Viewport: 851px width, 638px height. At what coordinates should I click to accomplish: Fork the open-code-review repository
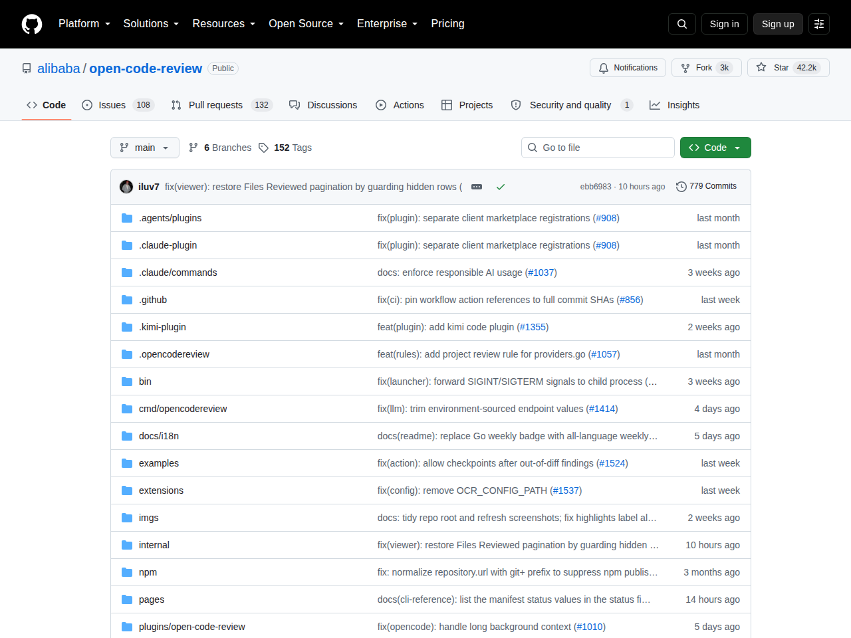(x=707, y=68)
